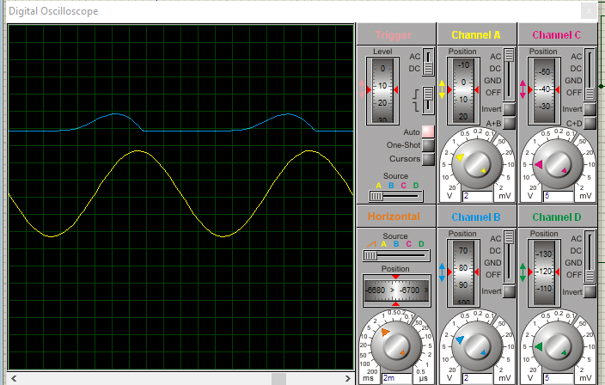Click the Channel A voltage value field
Image resolution: width=605 pixels, height=385 pixels.
(478, 196)
